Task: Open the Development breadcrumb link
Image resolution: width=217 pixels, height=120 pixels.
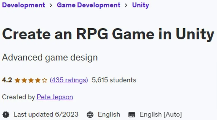Action: click(24, 5)
